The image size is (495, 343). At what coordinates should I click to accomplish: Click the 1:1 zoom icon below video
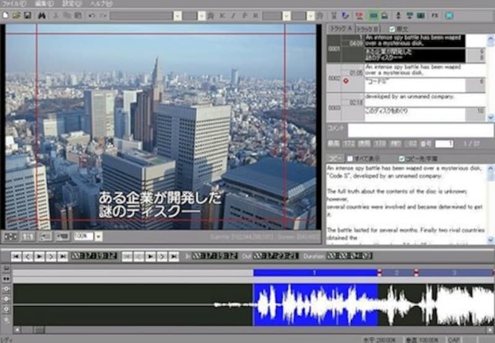pos(28,237)
